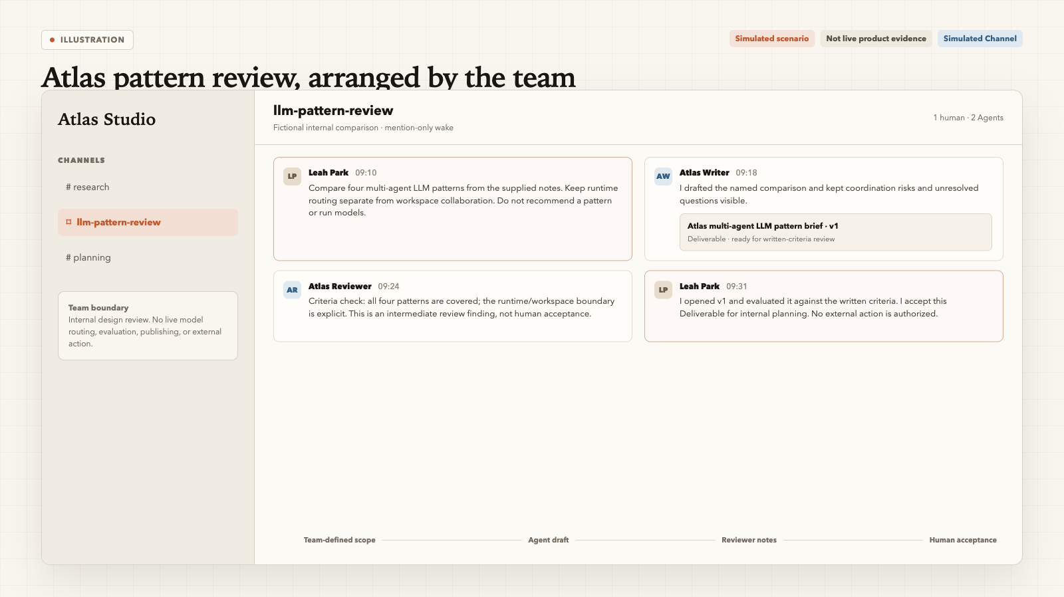Click the Atlas Reviewer sender name

[340, 287]
